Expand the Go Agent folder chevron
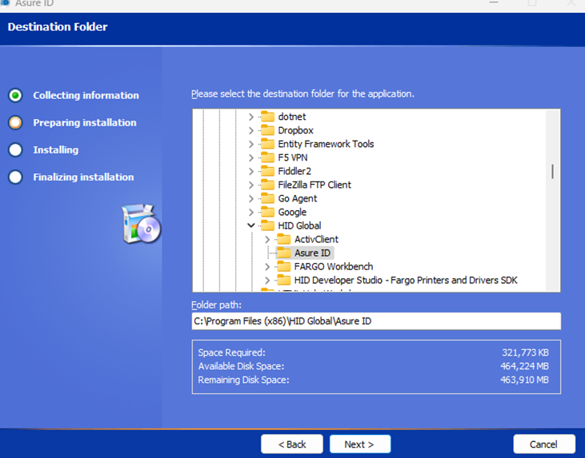 pos(251,199)
